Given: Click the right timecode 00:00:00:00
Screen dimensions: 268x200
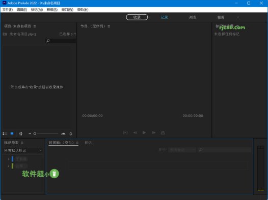Looking at the screenshot, I should [193, 116].
